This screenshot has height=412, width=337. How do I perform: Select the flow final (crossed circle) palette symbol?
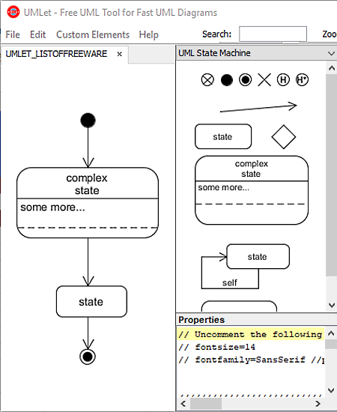[x=207, y=79]
